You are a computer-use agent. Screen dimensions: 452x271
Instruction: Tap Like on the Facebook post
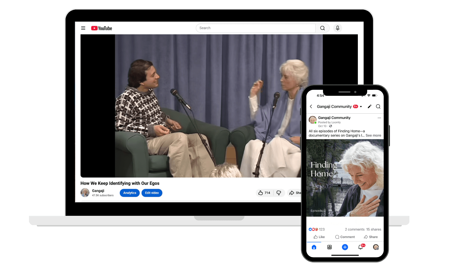tap(319, 237)
